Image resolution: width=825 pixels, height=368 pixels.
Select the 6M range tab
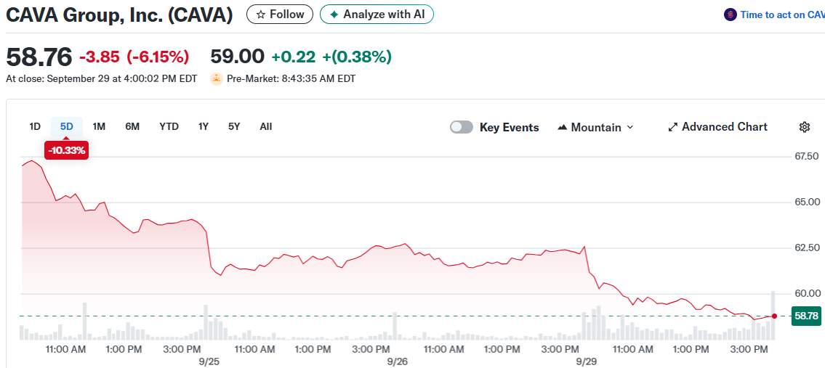tap(132, 127)
